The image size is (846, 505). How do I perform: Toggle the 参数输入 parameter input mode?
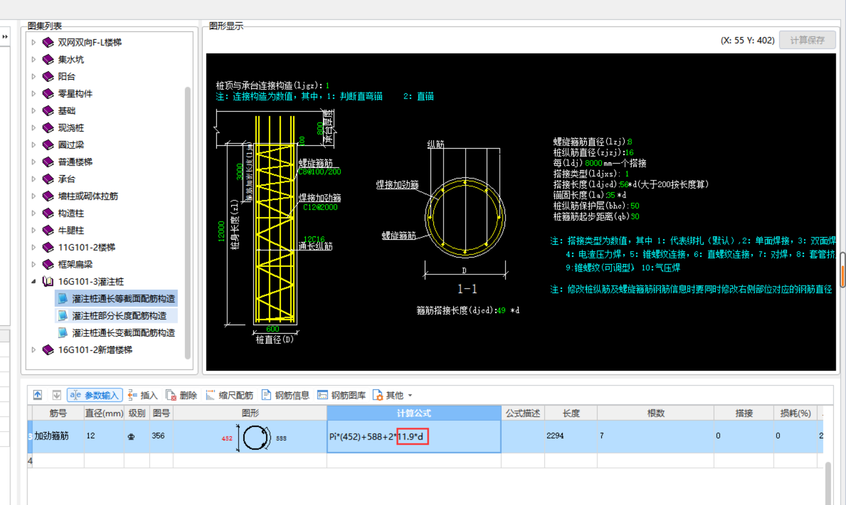95,395
